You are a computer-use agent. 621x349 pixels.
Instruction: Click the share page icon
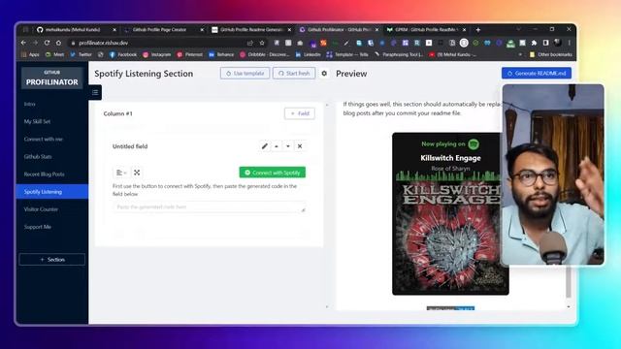click(250, 43)
